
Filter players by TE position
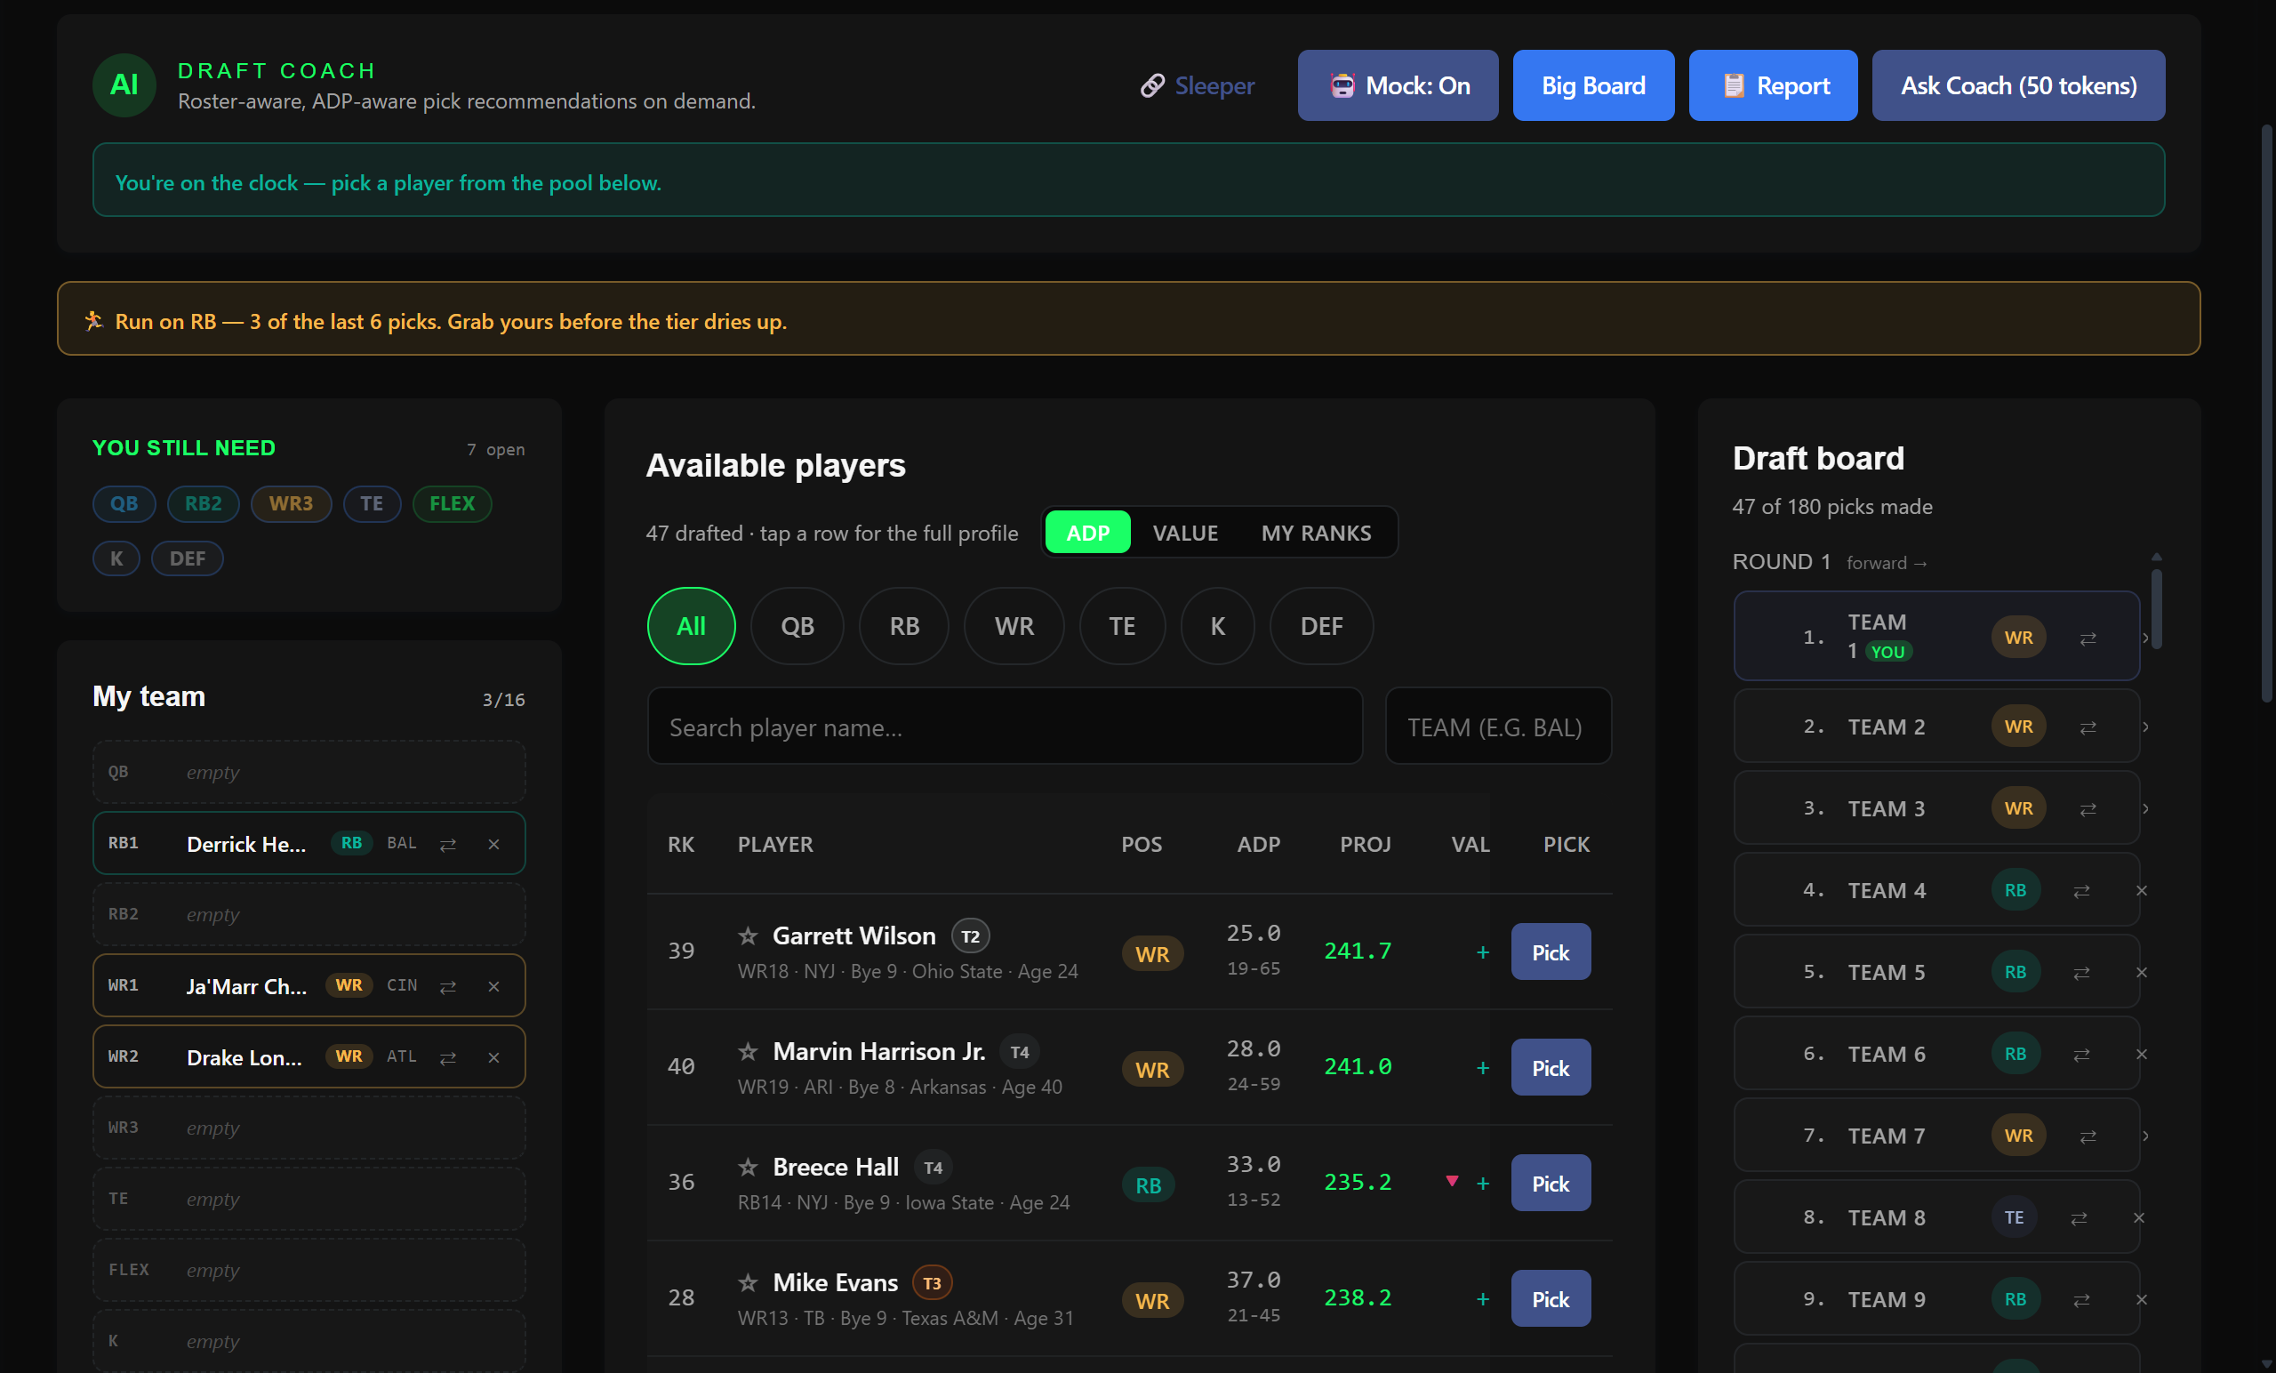click(x=1121, y=626)
